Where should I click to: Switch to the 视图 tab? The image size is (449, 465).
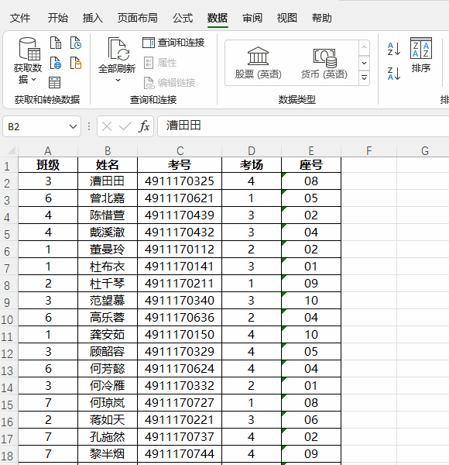287,18
